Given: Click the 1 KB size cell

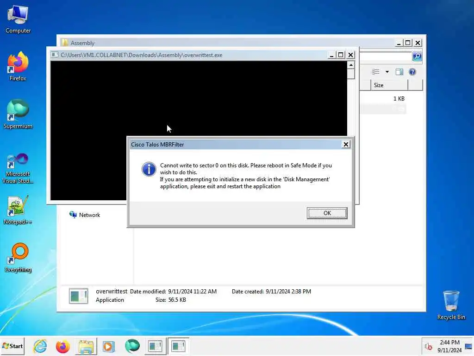Looking at the screenshot, I should 399,99.
